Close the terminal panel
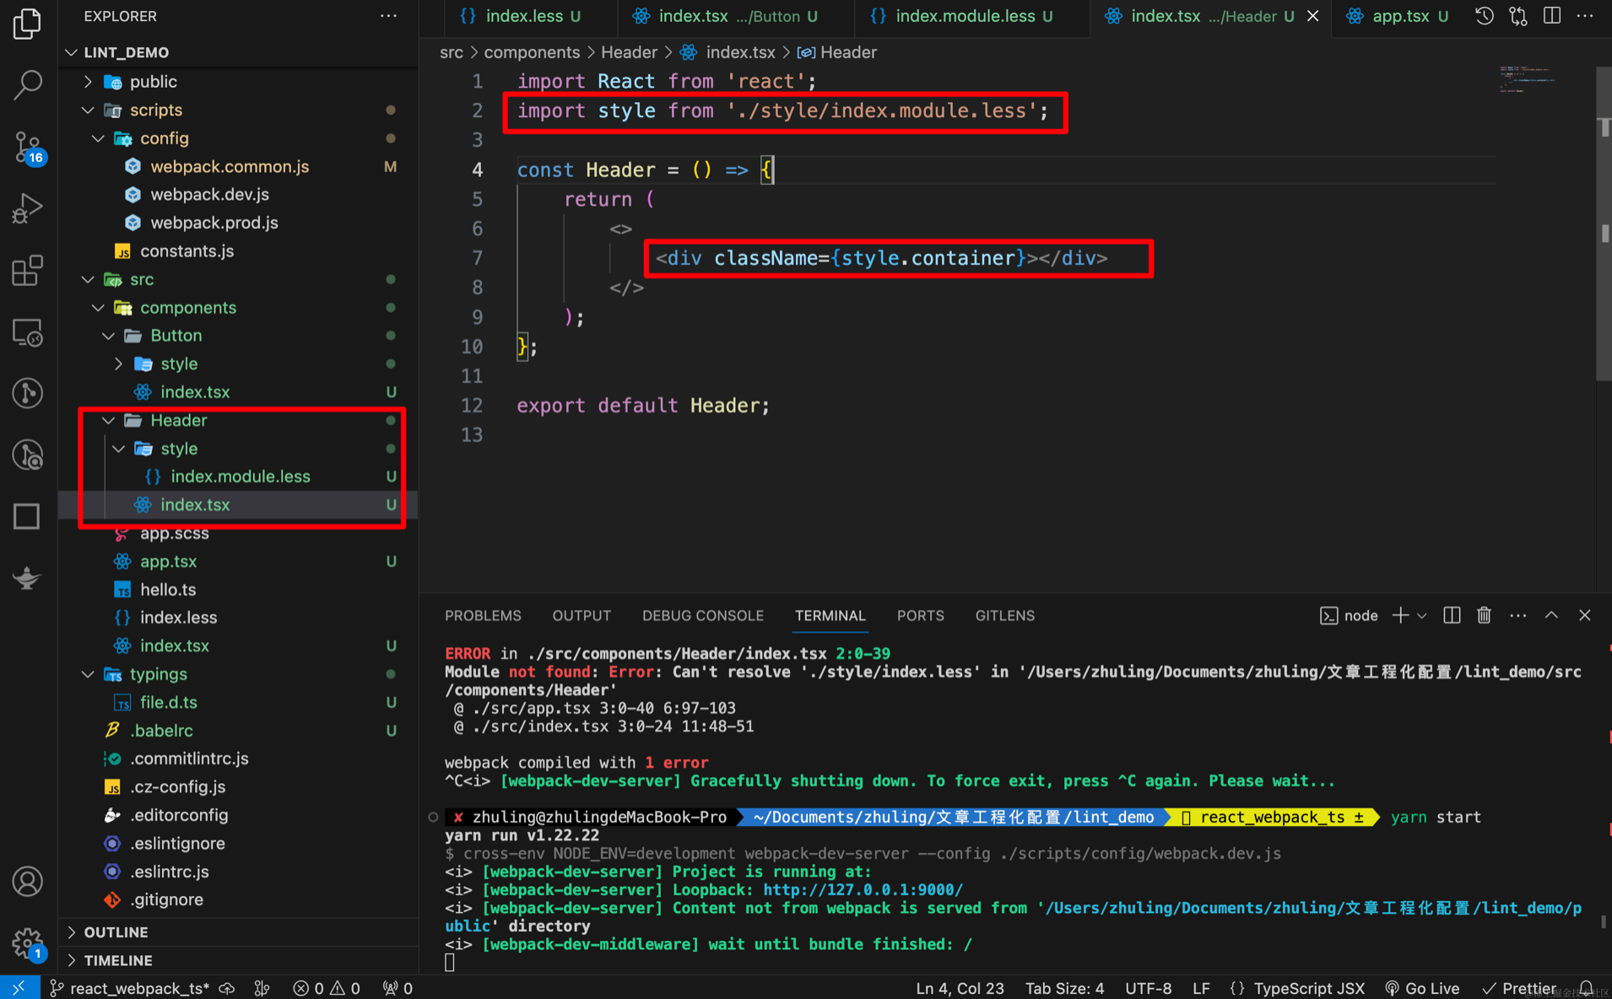The image size is (1612, 999). (x=1584, y=615)
